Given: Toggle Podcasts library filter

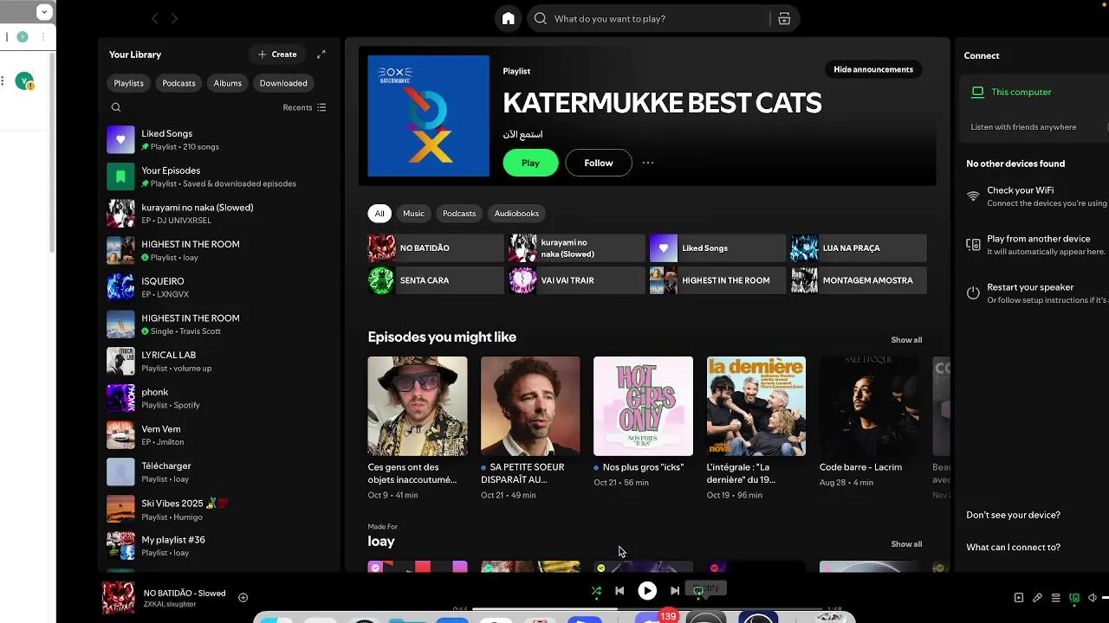Looking at the screenshot, I should click(178, 83).
